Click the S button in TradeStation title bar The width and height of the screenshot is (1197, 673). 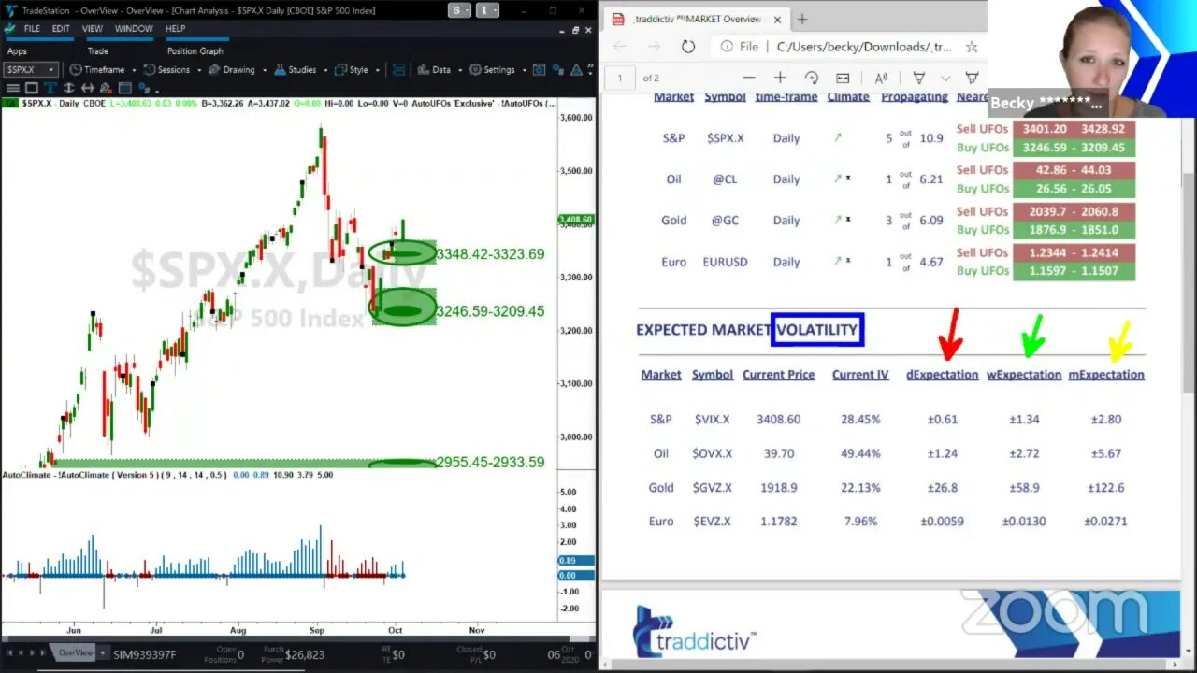pyautogui.click(x=459, y=10)
